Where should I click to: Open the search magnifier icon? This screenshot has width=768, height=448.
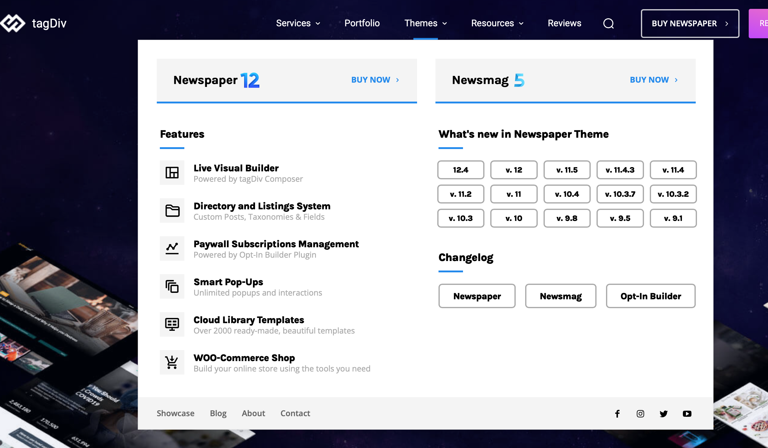click(x=608, y=23)
